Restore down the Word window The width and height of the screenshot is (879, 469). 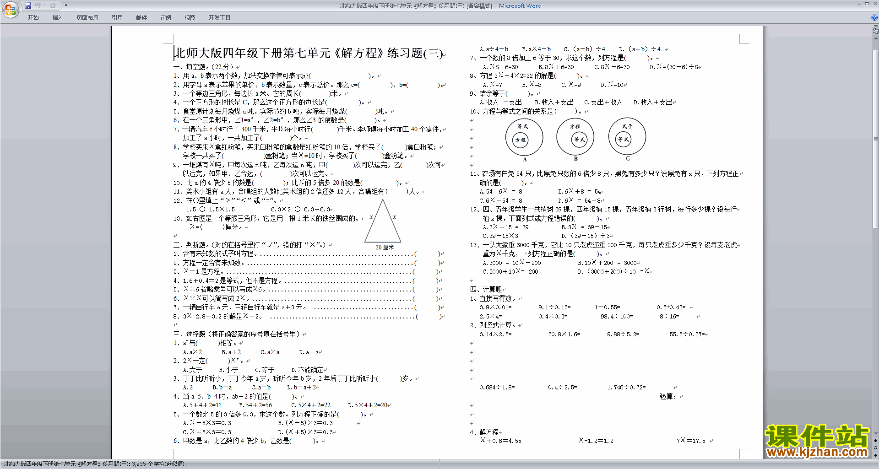867,4
